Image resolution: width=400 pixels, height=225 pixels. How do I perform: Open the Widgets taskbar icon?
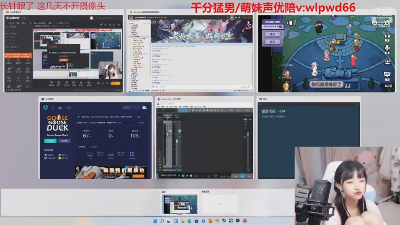point(176,221)
